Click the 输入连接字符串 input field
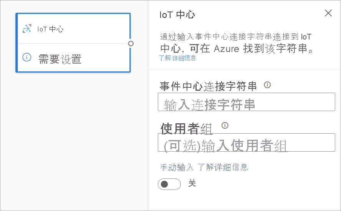 pyautogui.click(x=246, y=102)
